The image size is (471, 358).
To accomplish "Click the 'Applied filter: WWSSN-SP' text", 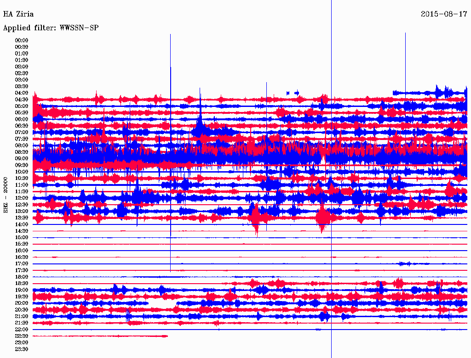I will [51, 28].
